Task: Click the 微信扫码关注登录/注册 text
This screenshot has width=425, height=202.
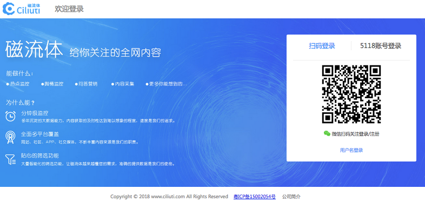Action: [355, 134]
